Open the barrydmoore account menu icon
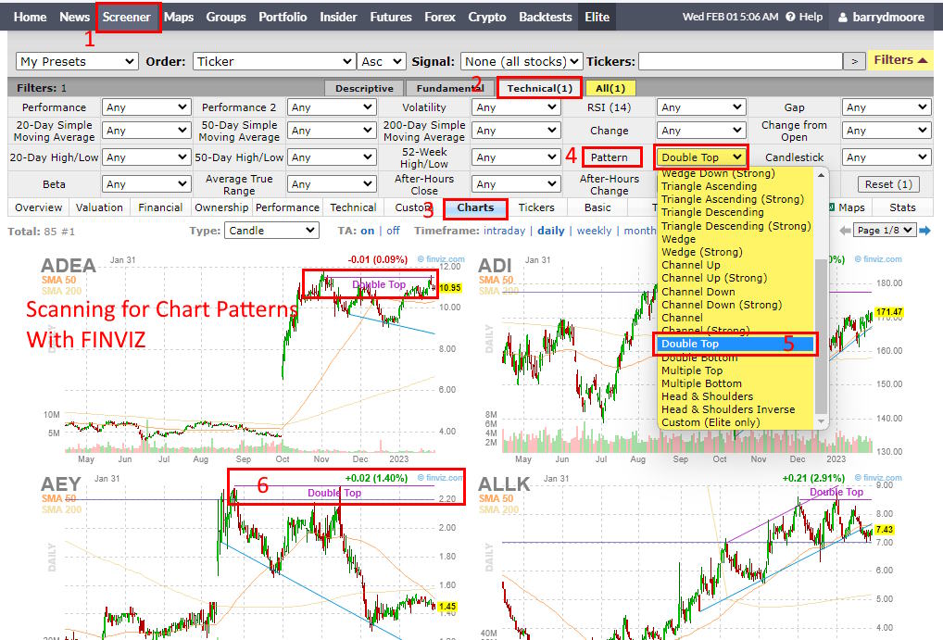 coord(845,16)
